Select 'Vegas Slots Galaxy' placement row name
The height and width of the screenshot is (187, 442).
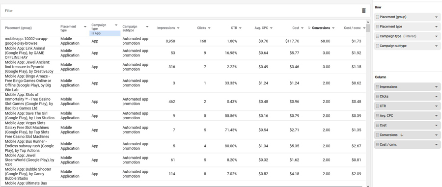click(27, 130)
